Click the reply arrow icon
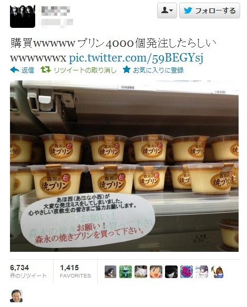This screenshot has height=307, width=247. (x=15, y=70)
